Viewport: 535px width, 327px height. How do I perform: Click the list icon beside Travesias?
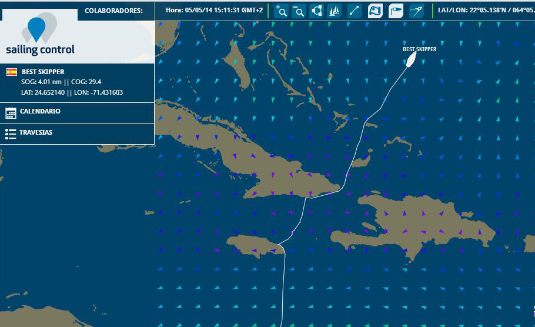[x=11, y=134]
